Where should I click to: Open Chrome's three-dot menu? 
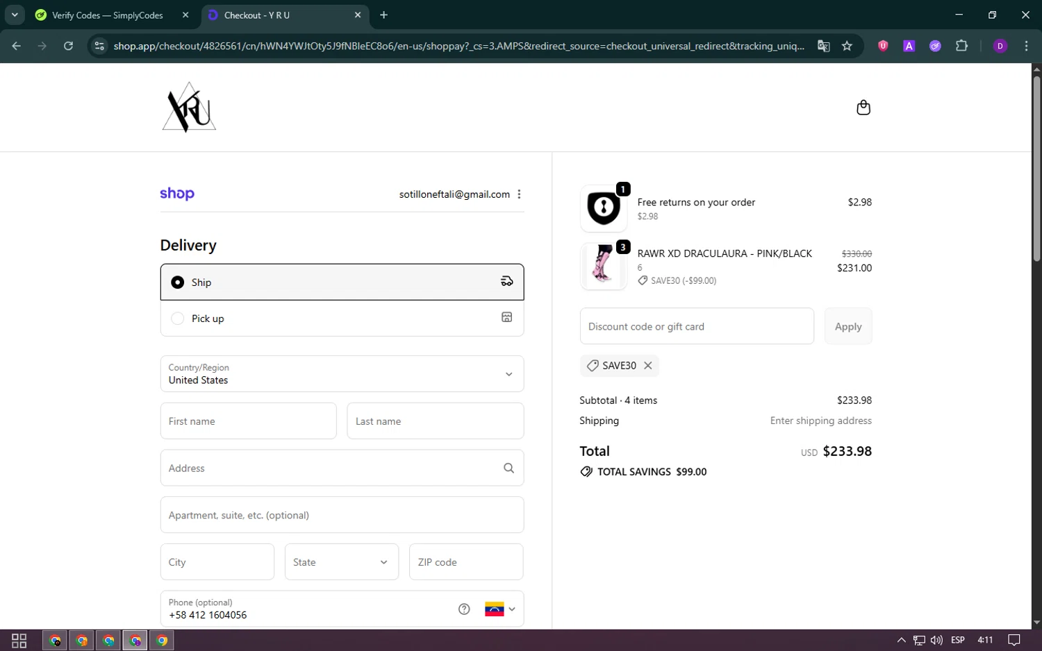click(x=1026, y=46)
